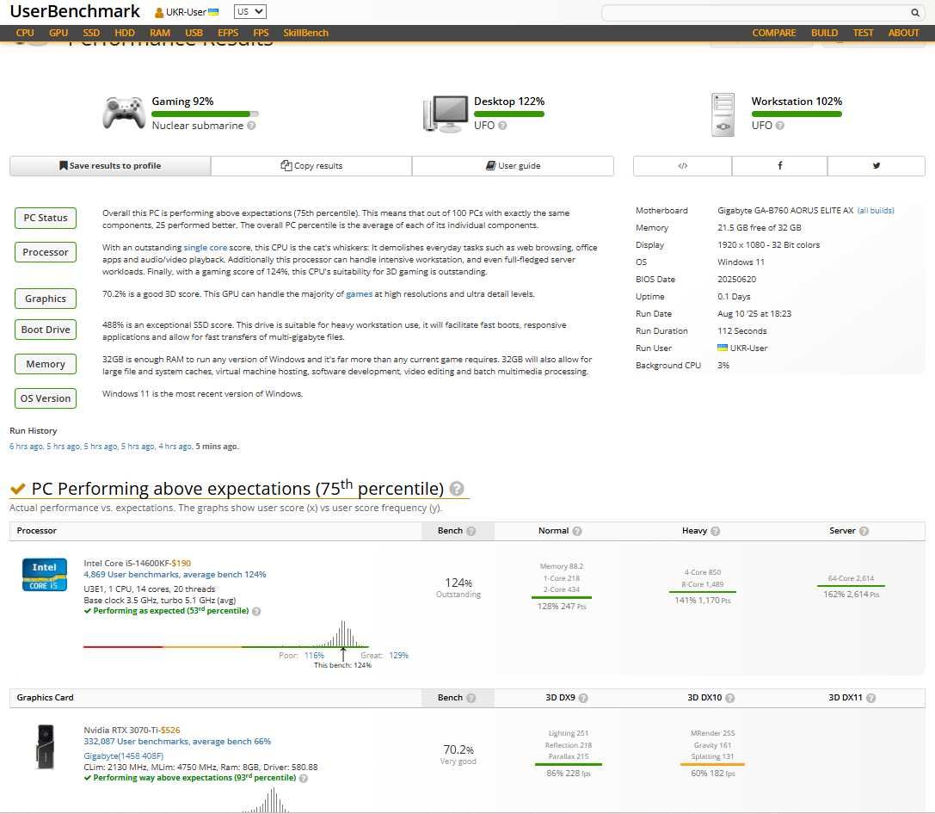
Task: Click the workstation tower icon
Action: click(x=723, y=114)
